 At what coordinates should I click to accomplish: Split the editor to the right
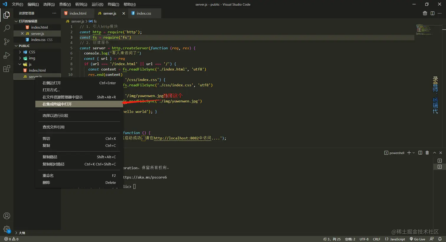click(x=432, y=13)
